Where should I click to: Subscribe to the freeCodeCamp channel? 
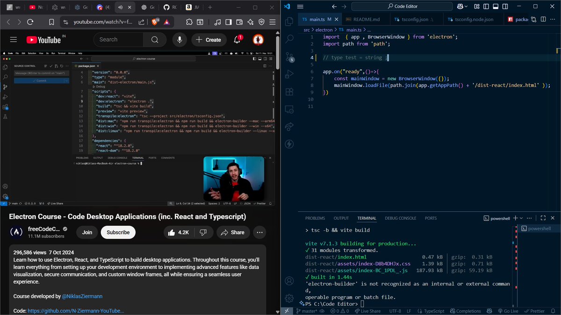click(118, 232)
